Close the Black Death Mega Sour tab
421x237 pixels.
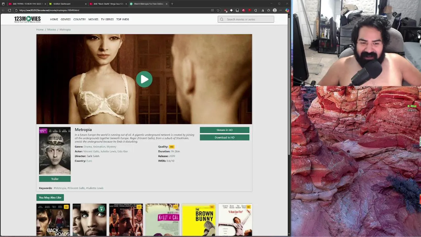126,4
